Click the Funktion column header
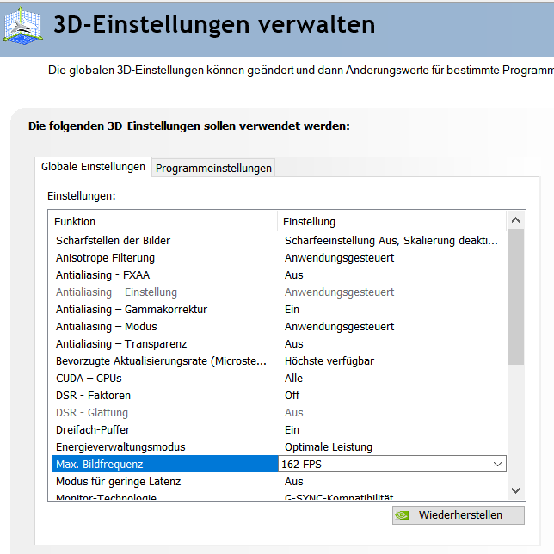 click(x=163, y=222)
